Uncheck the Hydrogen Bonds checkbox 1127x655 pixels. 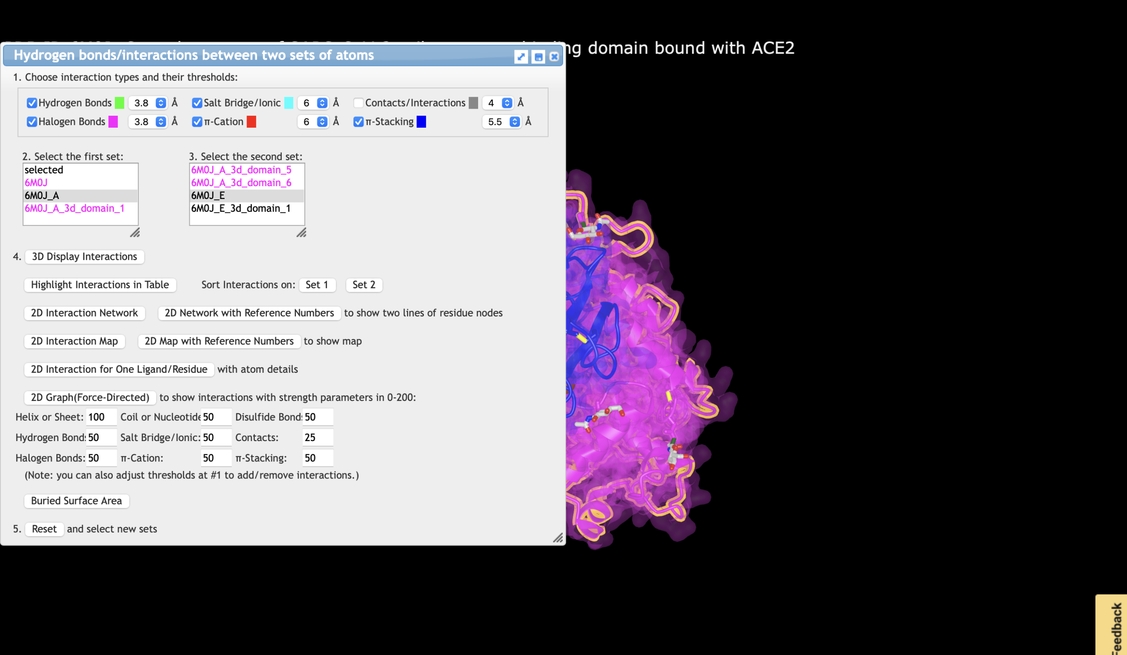(x=31, y=103)
